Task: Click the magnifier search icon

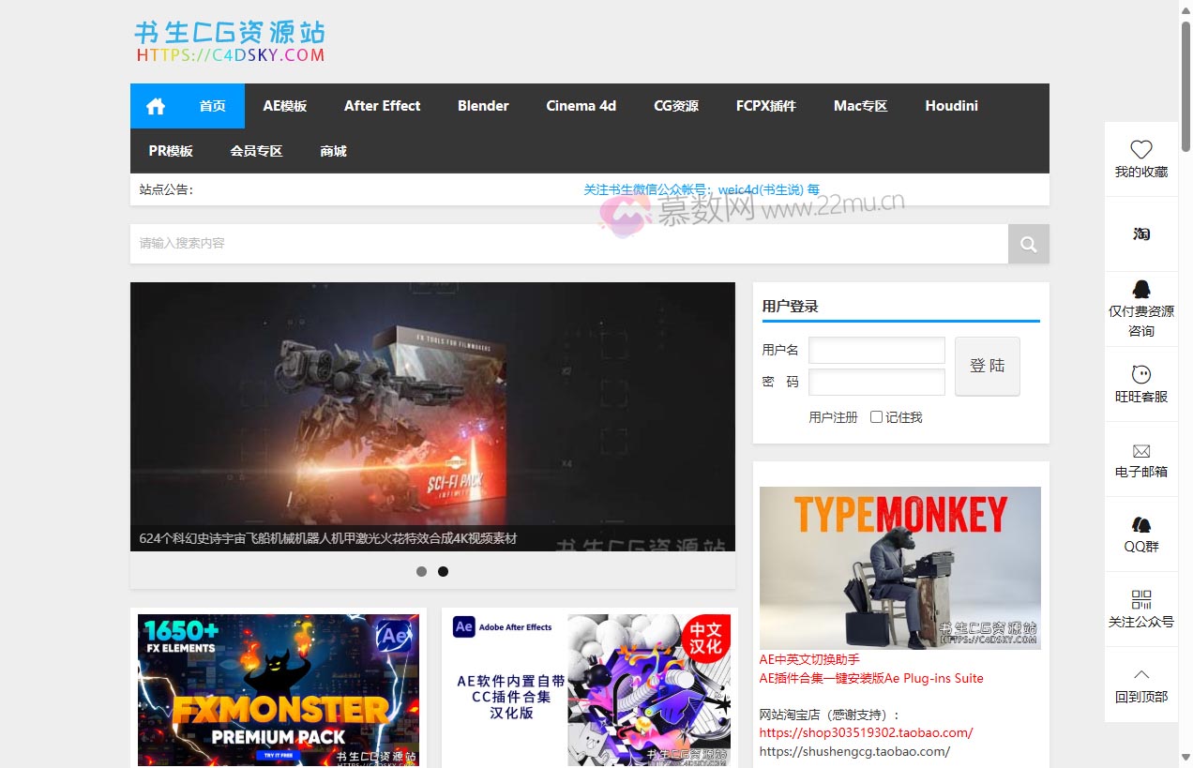Action: 1028,243
